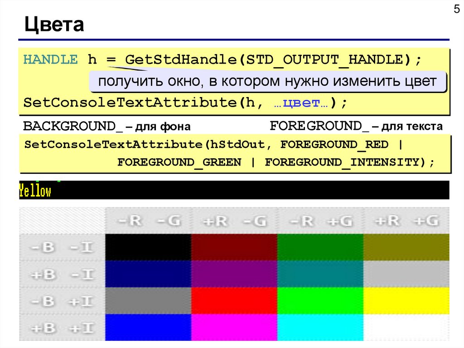Click the slide number 5
464x348 pixels.
[x=457, y=9]
